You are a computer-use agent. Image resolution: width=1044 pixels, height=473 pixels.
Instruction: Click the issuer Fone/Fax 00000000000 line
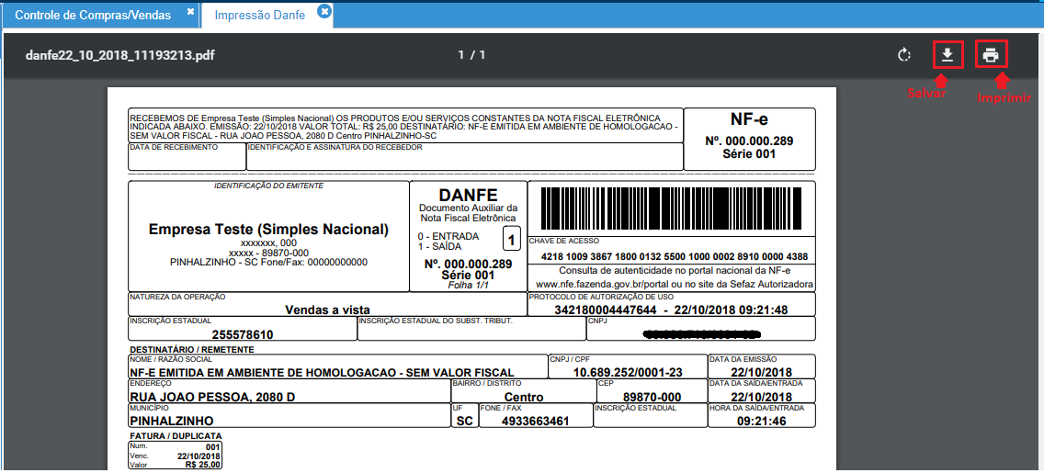point(268,263)
